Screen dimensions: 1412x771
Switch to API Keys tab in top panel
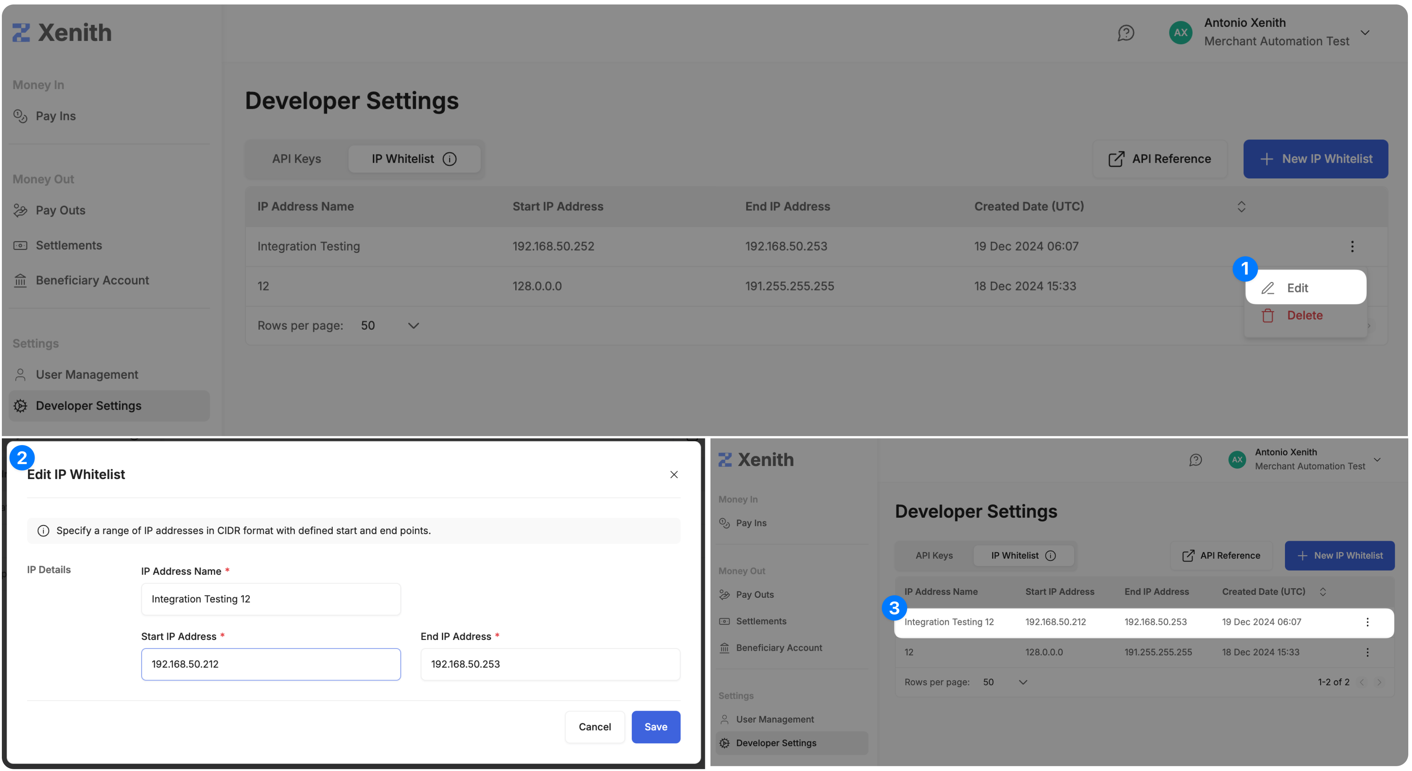pyautogui.click(x=297, y=159)
